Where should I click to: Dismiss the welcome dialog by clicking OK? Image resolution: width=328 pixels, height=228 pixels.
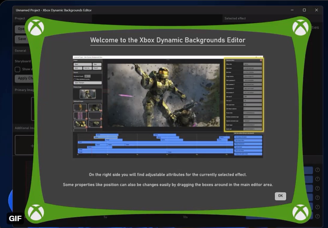[280, 196]
